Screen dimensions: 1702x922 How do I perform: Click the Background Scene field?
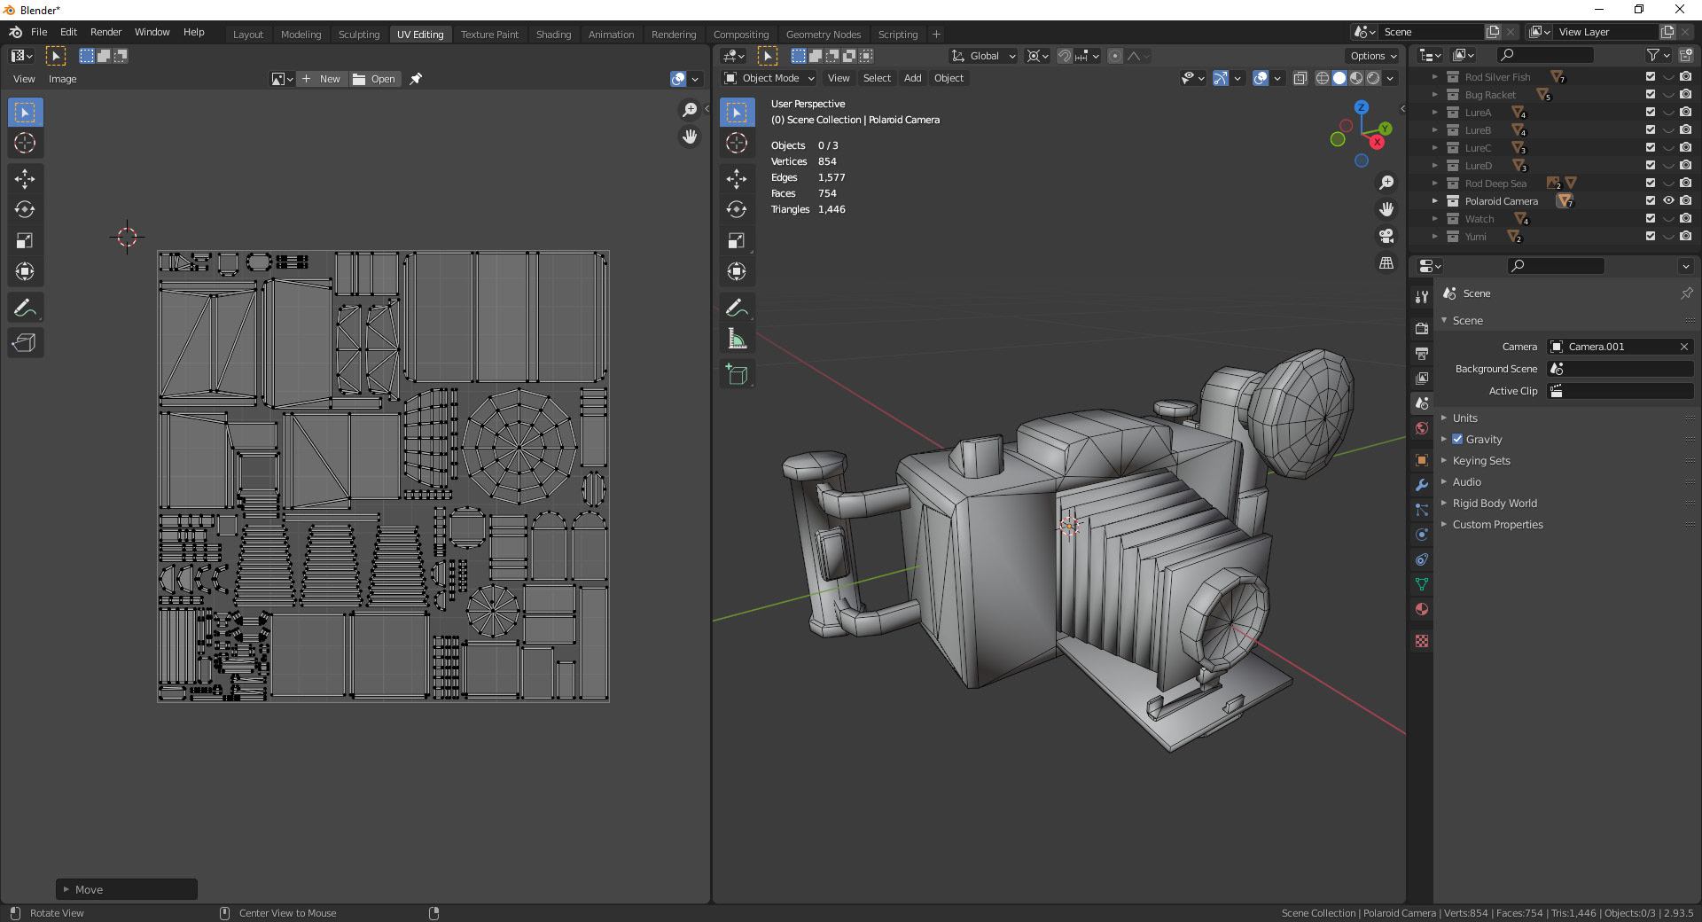pos(1620,369)
